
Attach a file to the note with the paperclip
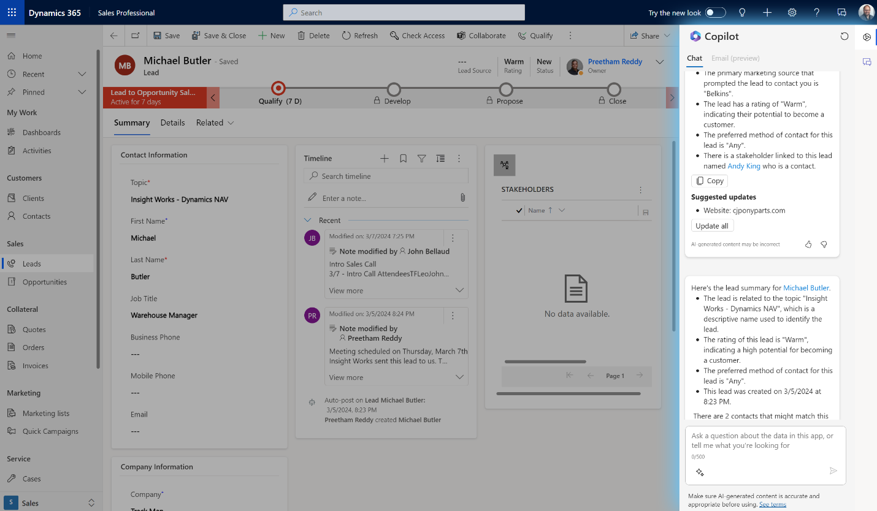point(462,197)
